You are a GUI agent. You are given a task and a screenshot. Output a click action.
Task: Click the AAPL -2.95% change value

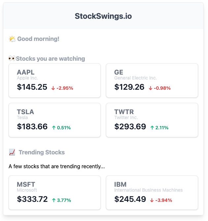pos(65,88)
